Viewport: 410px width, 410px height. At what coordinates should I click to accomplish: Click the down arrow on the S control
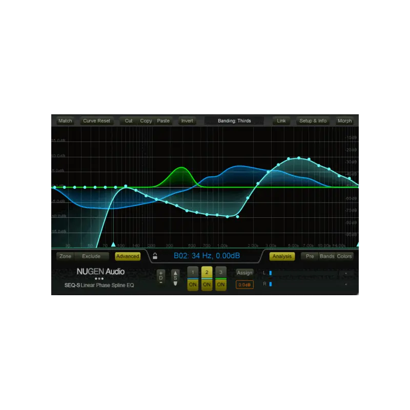click(x=175, y=283)
